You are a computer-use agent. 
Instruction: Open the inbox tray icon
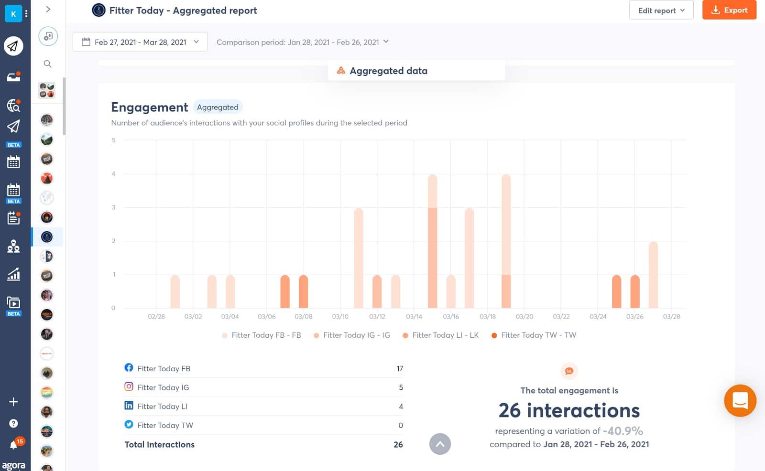coord(13,76)
